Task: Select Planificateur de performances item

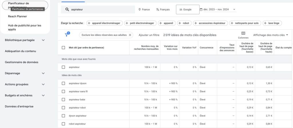Action: (x=25, y=5)
